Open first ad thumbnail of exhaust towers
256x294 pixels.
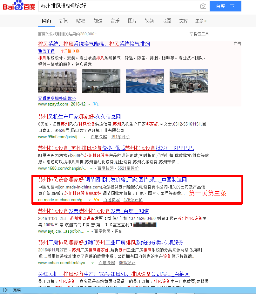57,81
